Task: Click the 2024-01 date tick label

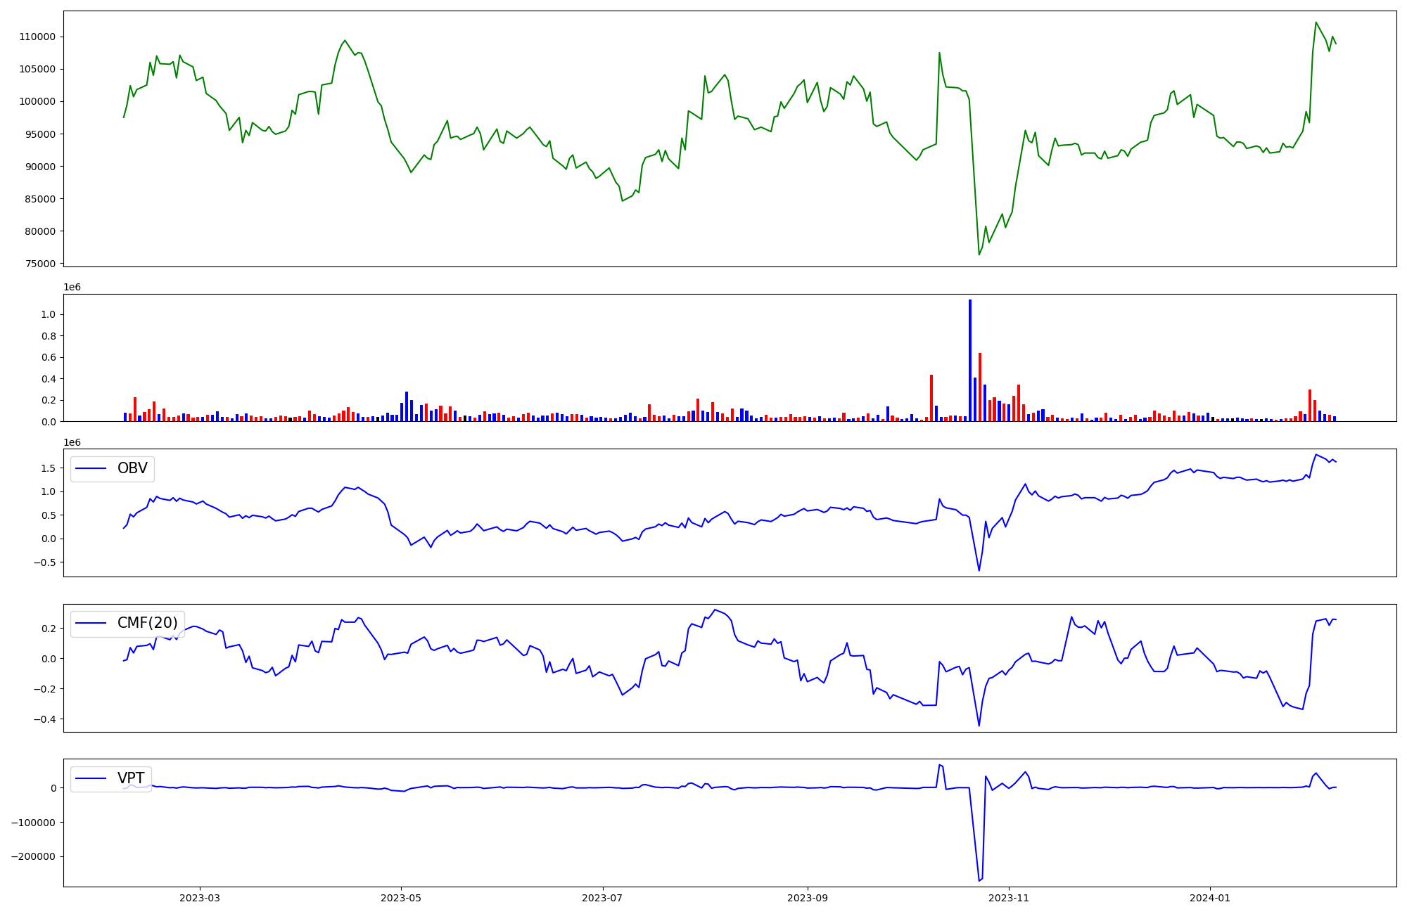Action: [1210, 898]
